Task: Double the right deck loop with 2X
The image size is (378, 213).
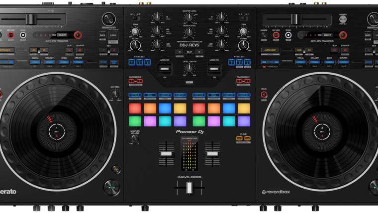Action: tap(309, 50)
